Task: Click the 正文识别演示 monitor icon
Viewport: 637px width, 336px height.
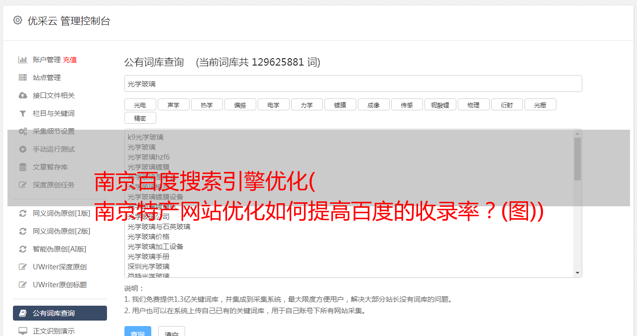Action: [x=22, y=331]
